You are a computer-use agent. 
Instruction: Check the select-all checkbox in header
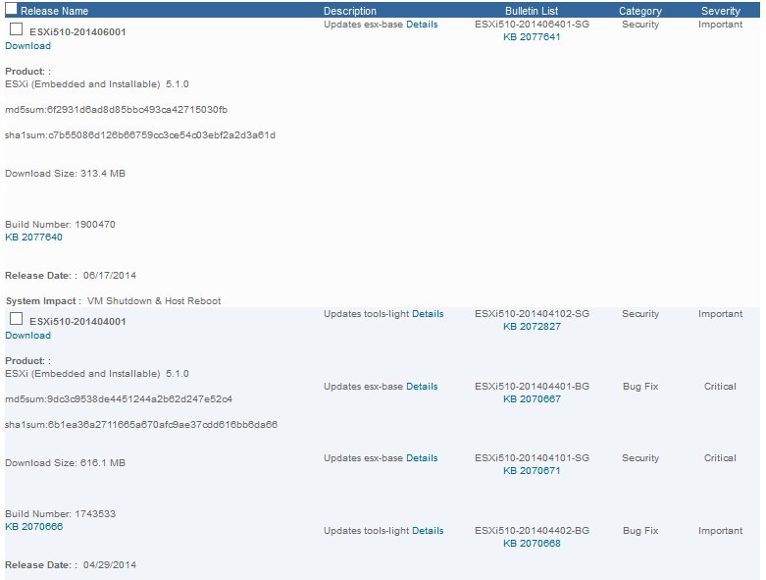point(12,11)
